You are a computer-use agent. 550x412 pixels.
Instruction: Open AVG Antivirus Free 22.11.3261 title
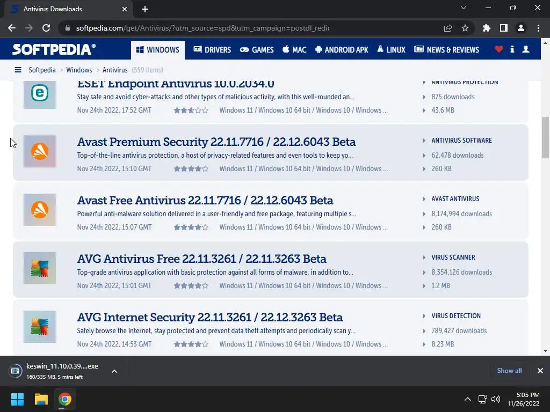(202, 259)
